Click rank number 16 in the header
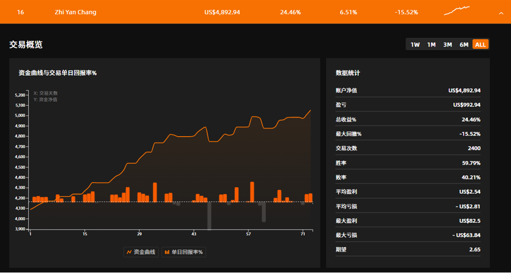This screenshot has width=511, height=273. (20, 12)
